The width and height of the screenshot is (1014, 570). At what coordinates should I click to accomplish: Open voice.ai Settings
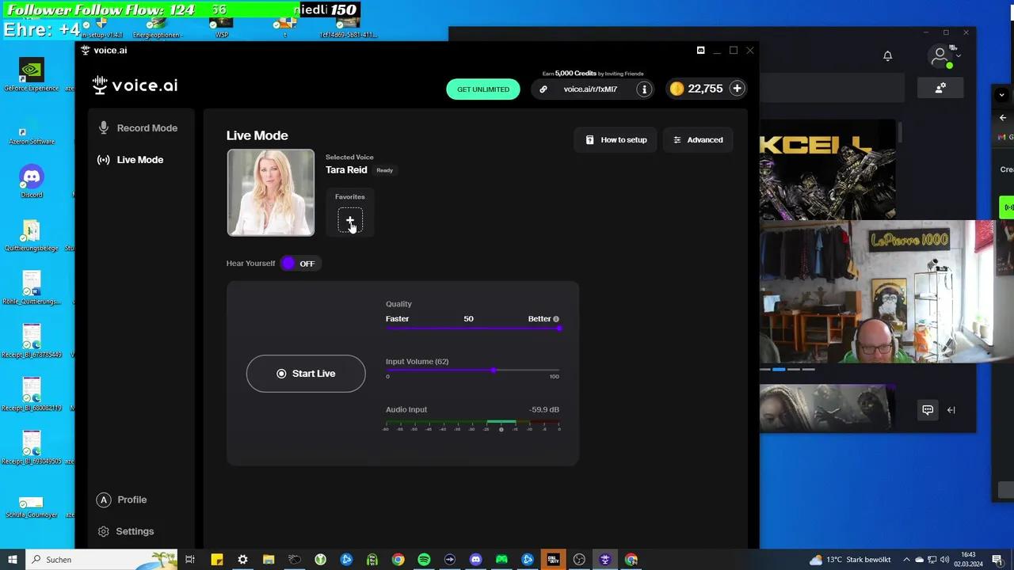pos(125,532)
